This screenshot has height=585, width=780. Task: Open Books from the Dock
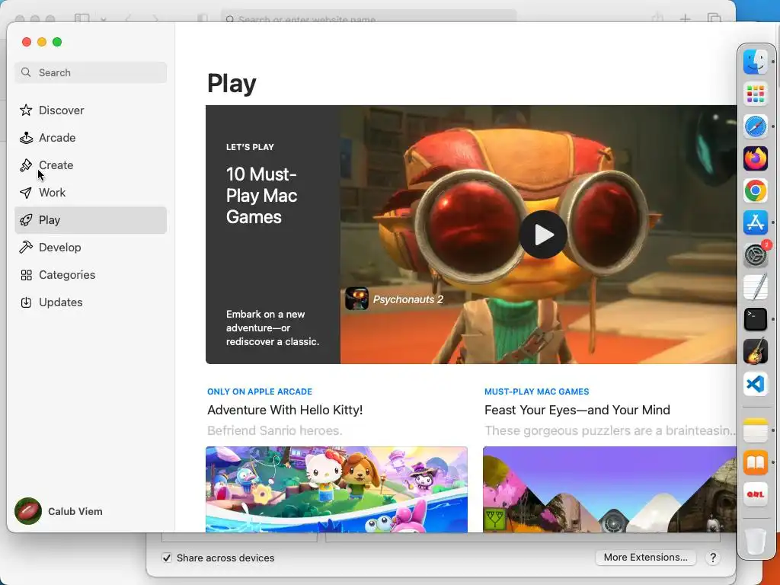tap(755, 462)
